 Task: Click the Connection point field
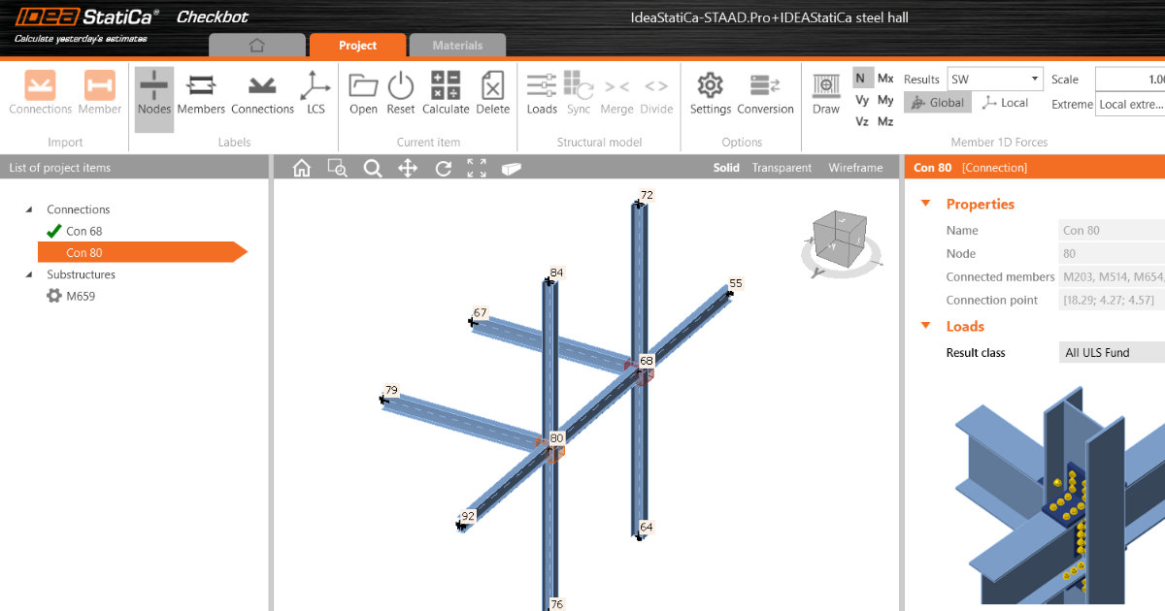click(1112, 300)
